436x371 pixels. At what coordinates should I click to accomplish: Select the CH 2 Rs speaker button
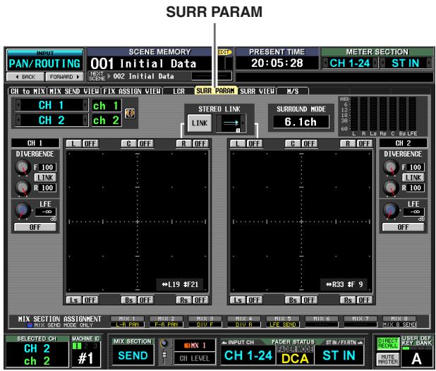(348, 300)
